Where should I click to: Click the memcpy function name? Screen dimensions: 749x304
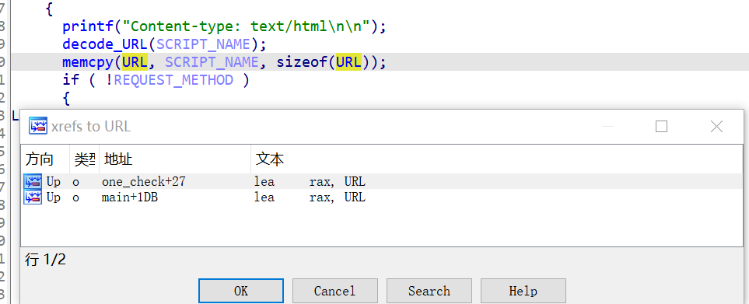pyautogui.click(x=88, y=62)
